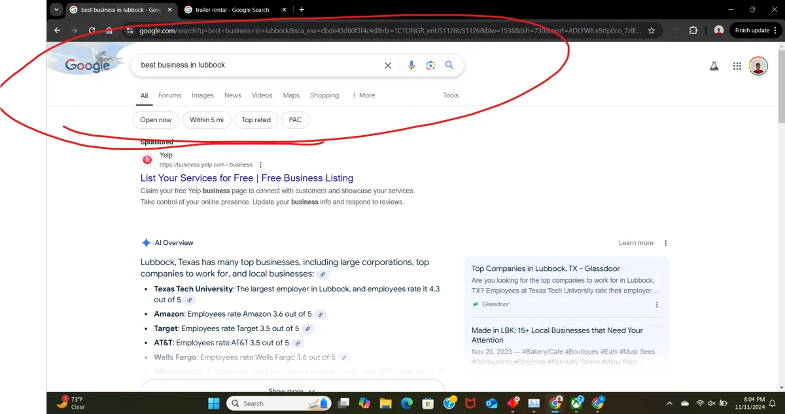Image resolution: width=785 pixels, height=414 pixels.
Task: Switch to the News results tab
Action: coord(233,95)
